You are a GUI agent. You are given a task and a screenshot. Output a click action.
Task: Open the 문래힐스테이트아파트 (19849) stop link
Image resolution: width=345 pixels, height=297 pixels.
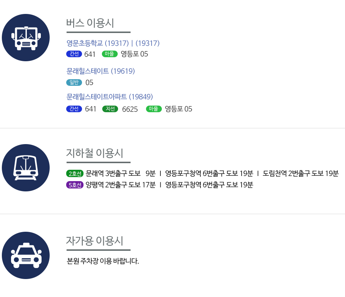110,97
